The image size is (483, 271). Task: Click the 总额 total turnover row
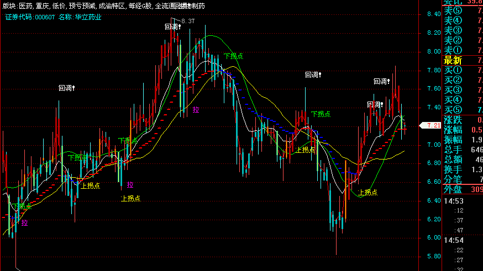pyautogui.click(x=463, y=160)
